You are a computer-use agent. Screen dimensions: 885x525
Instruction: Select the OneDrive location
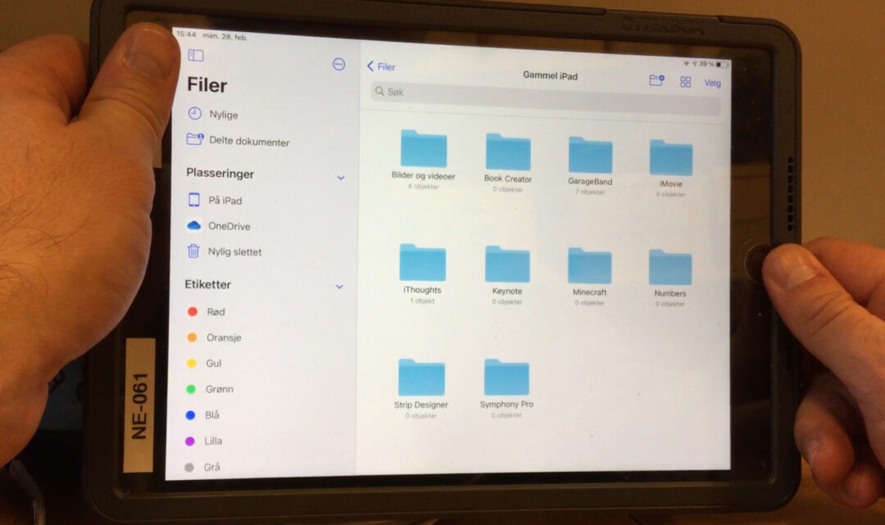tap(229, 226)
